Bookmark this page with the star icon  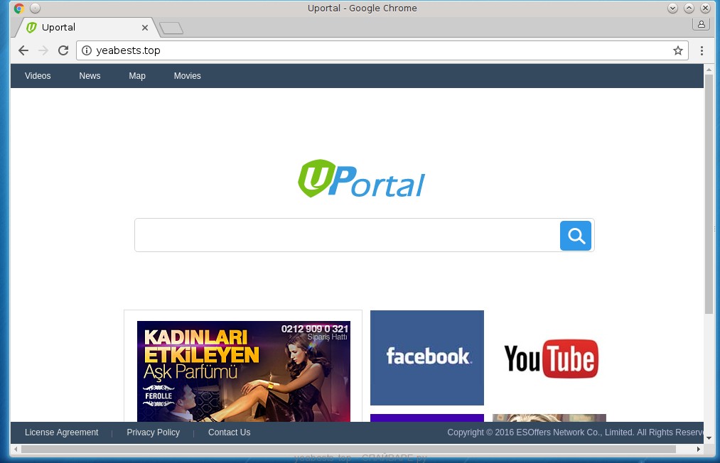click(677, 50)
